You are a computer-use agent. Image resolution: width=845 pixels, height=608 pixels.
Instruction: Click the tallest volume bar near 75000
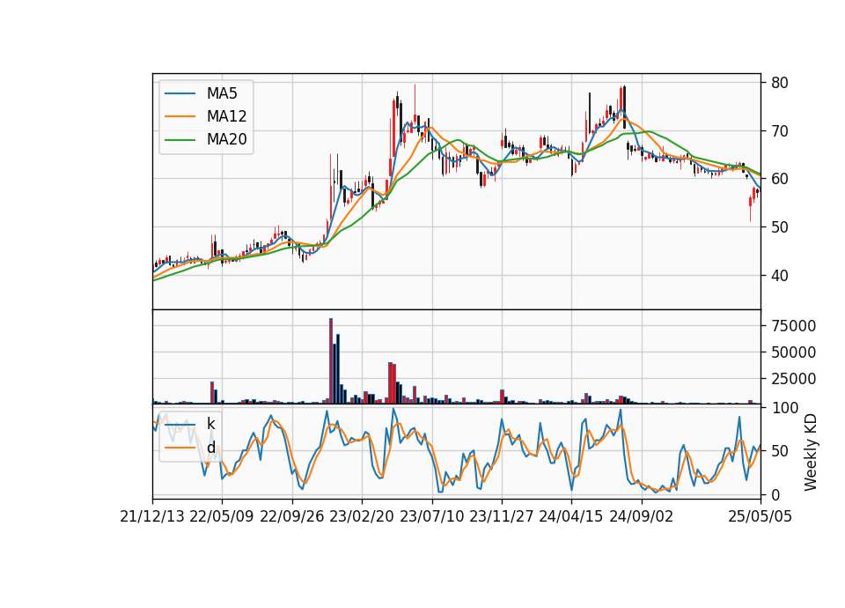(x=331, y=361)
